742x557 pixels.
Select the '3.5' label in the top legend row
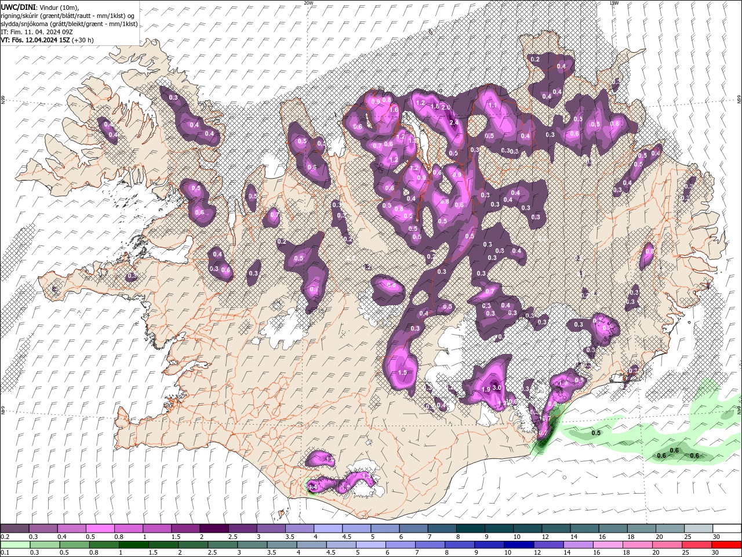(x=290, y=537)
